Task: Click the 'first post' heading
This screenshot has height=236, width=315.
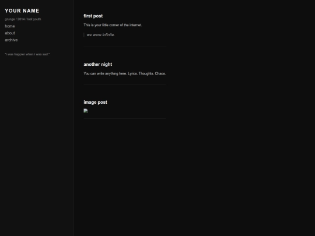Action: 93,16
